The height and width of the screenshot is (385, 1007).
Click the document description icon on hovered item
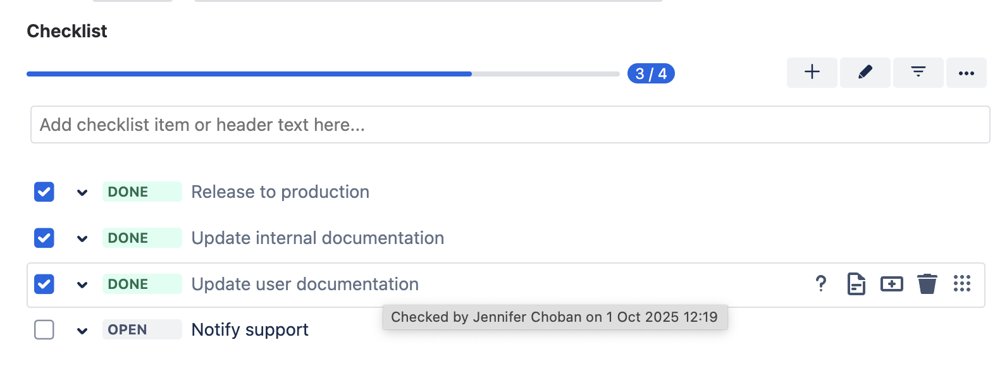click(856, 284)
